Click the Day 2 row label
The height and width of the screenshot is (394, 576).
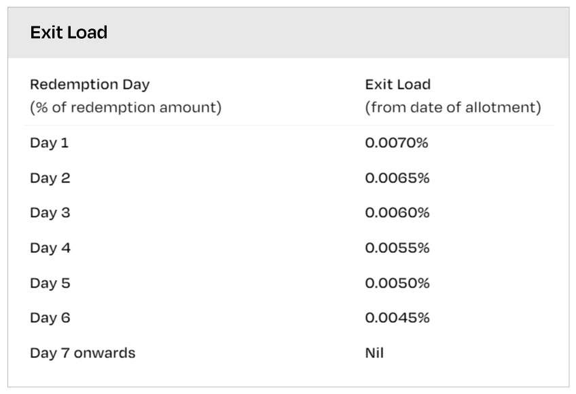50,178
